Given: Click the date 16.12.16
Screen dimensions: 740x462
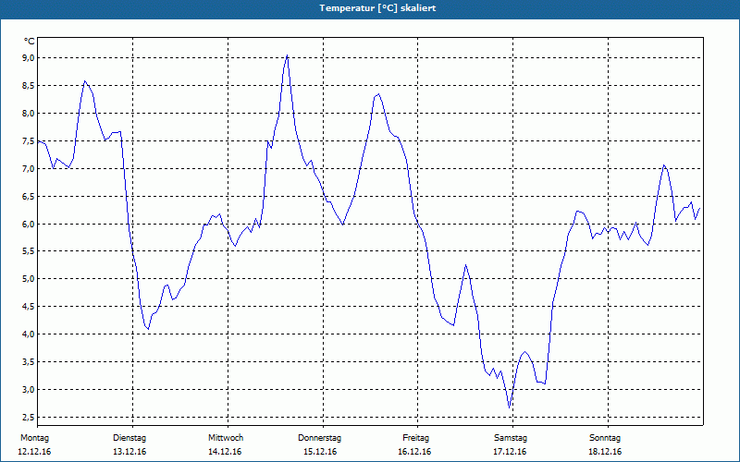Looking at the screenshot, I should [414, 452].
